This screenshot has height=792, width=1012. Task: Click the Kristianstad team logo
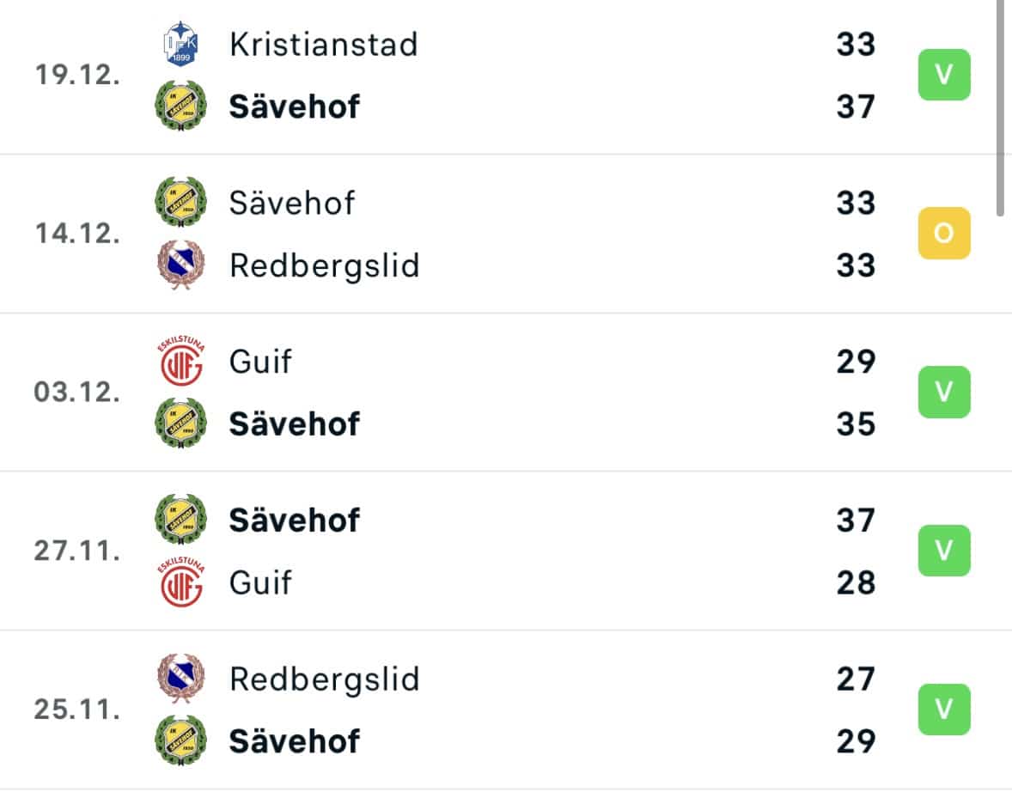[180, 44]
